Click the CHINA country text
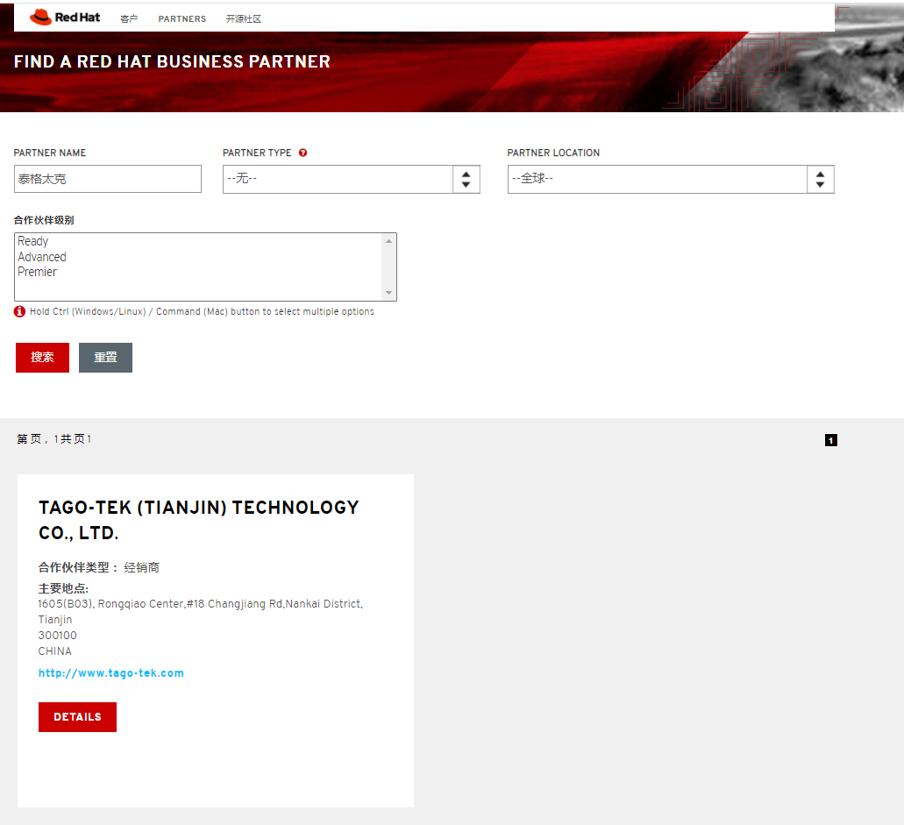This screenshot has width=904, height=825. [54, 651]
